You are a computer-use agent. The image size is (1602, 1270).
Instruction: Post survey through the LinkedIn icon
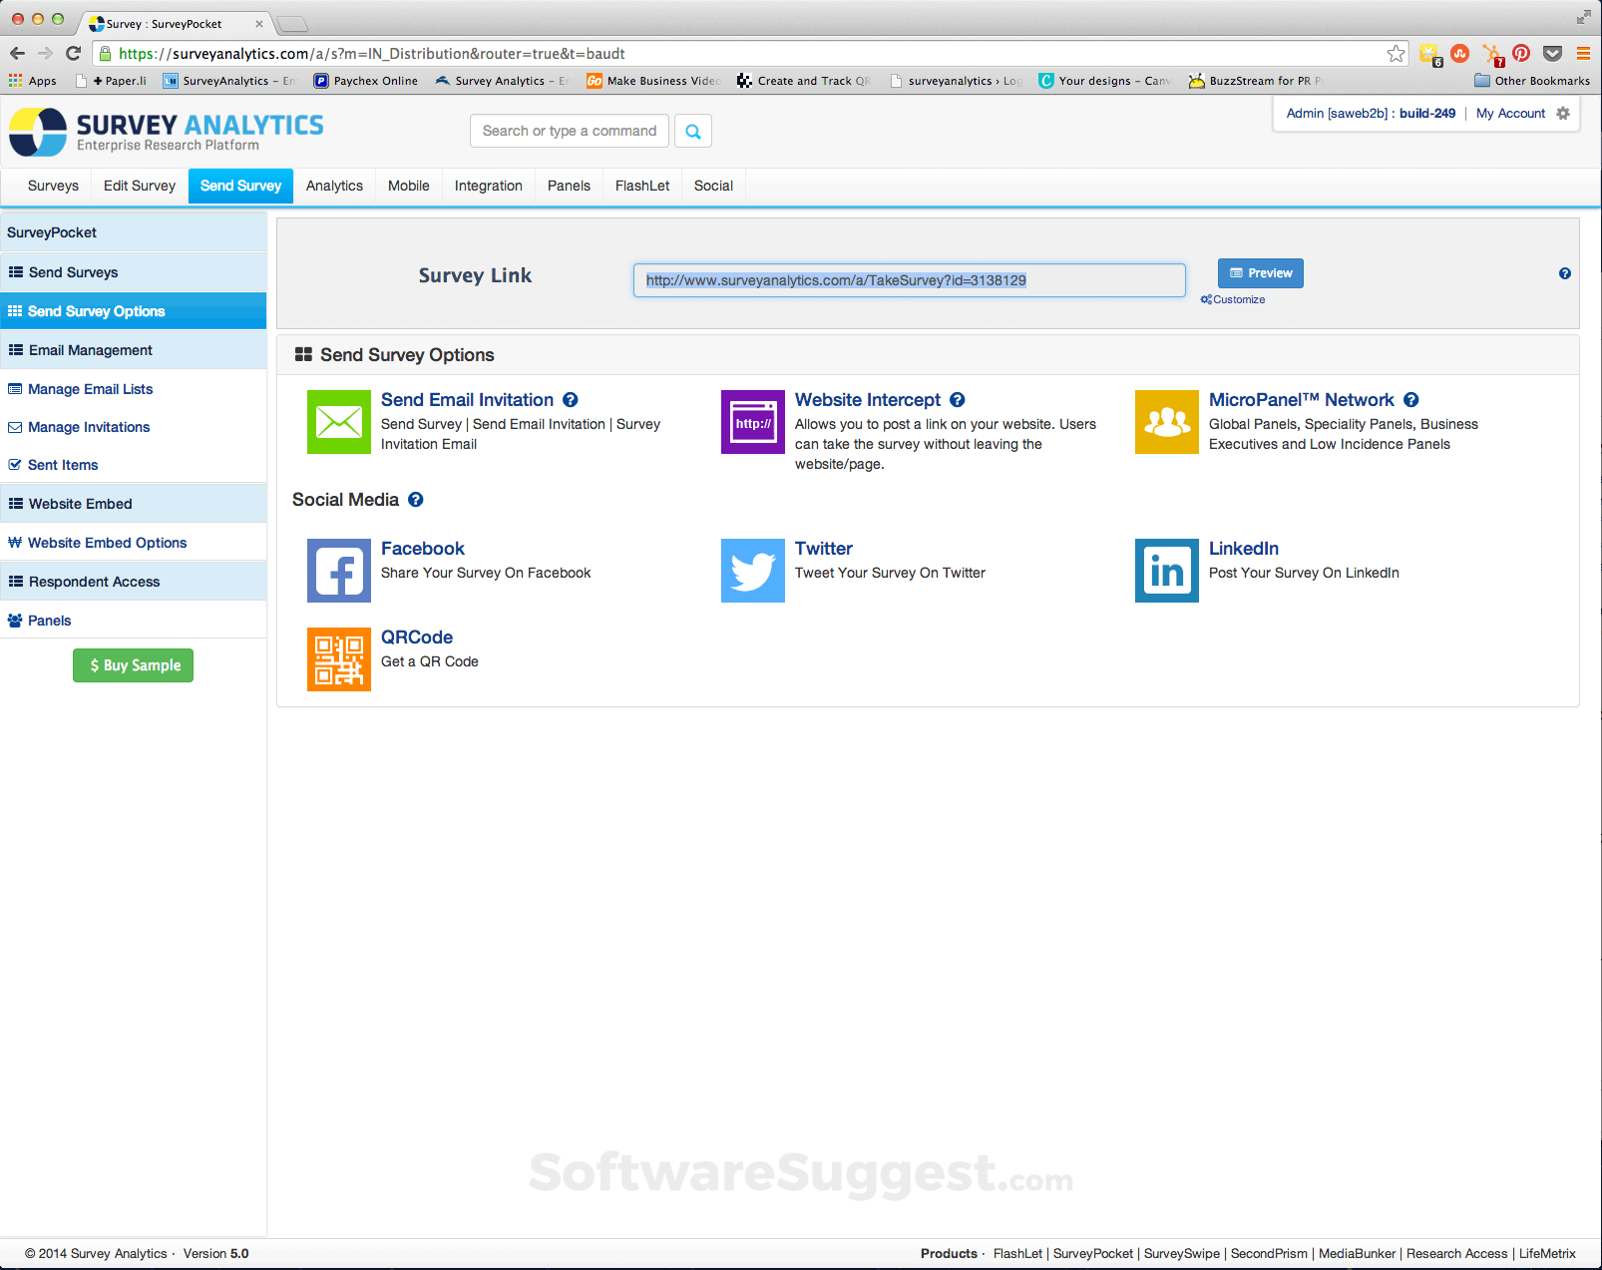click(1166, 571)
